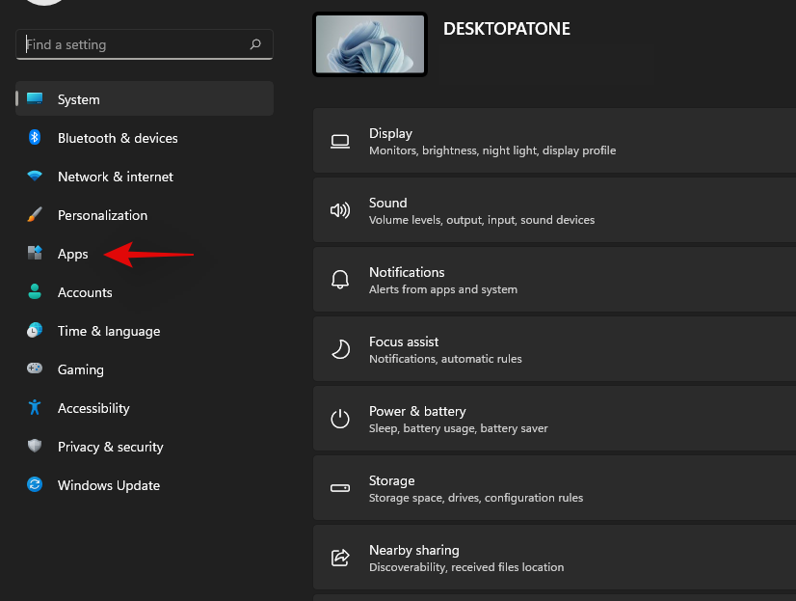
Task: Click the Gaming controller icon
Action: (35, 369)
